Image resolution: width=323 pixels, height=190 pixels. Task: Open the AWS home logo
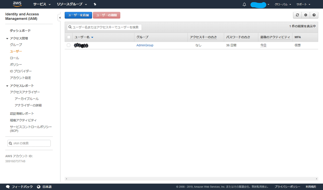pos(17,4)
